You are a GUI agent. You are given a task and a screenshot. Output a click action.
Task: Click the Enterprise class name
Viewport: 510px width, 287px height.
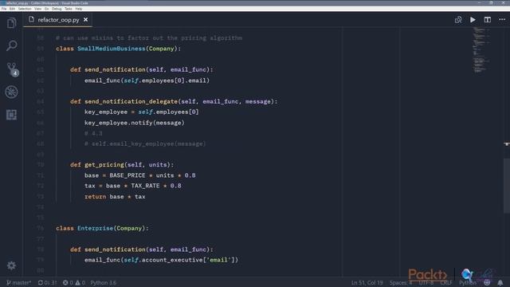point(95,228)
